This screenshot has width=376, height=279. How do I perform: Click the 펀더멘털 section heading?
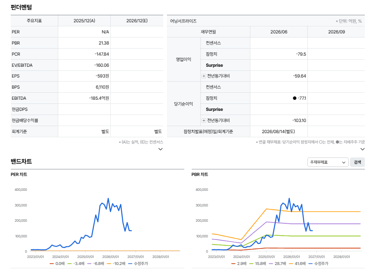coord(21,7)
